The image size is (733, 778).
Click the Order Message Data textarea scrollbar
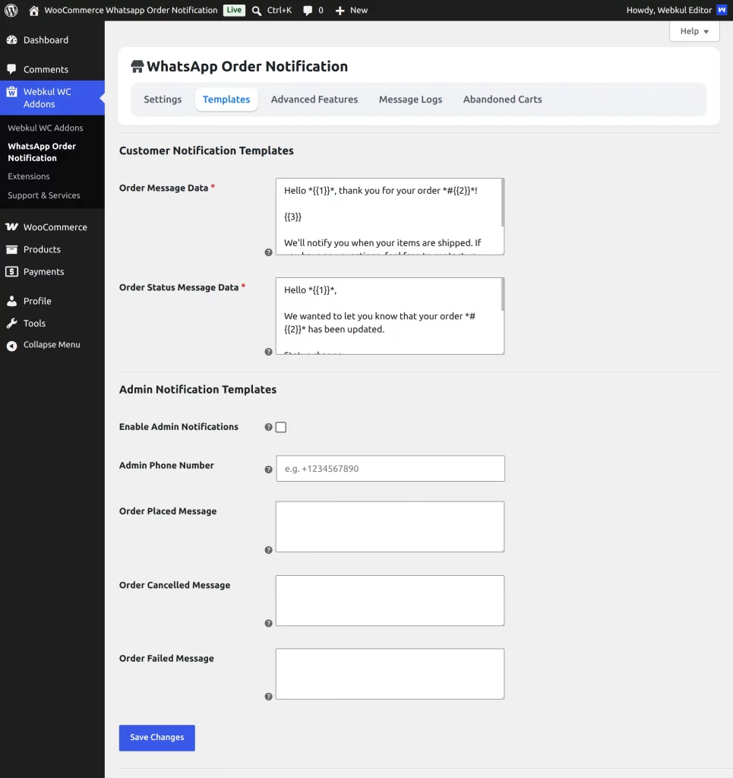(502, 203)
